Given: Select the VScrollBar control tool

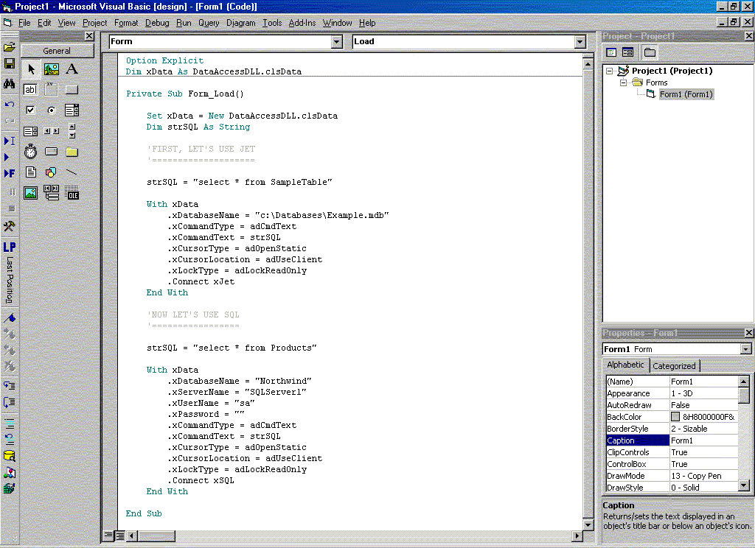Looking at the screenshot, I should point(72,131).
